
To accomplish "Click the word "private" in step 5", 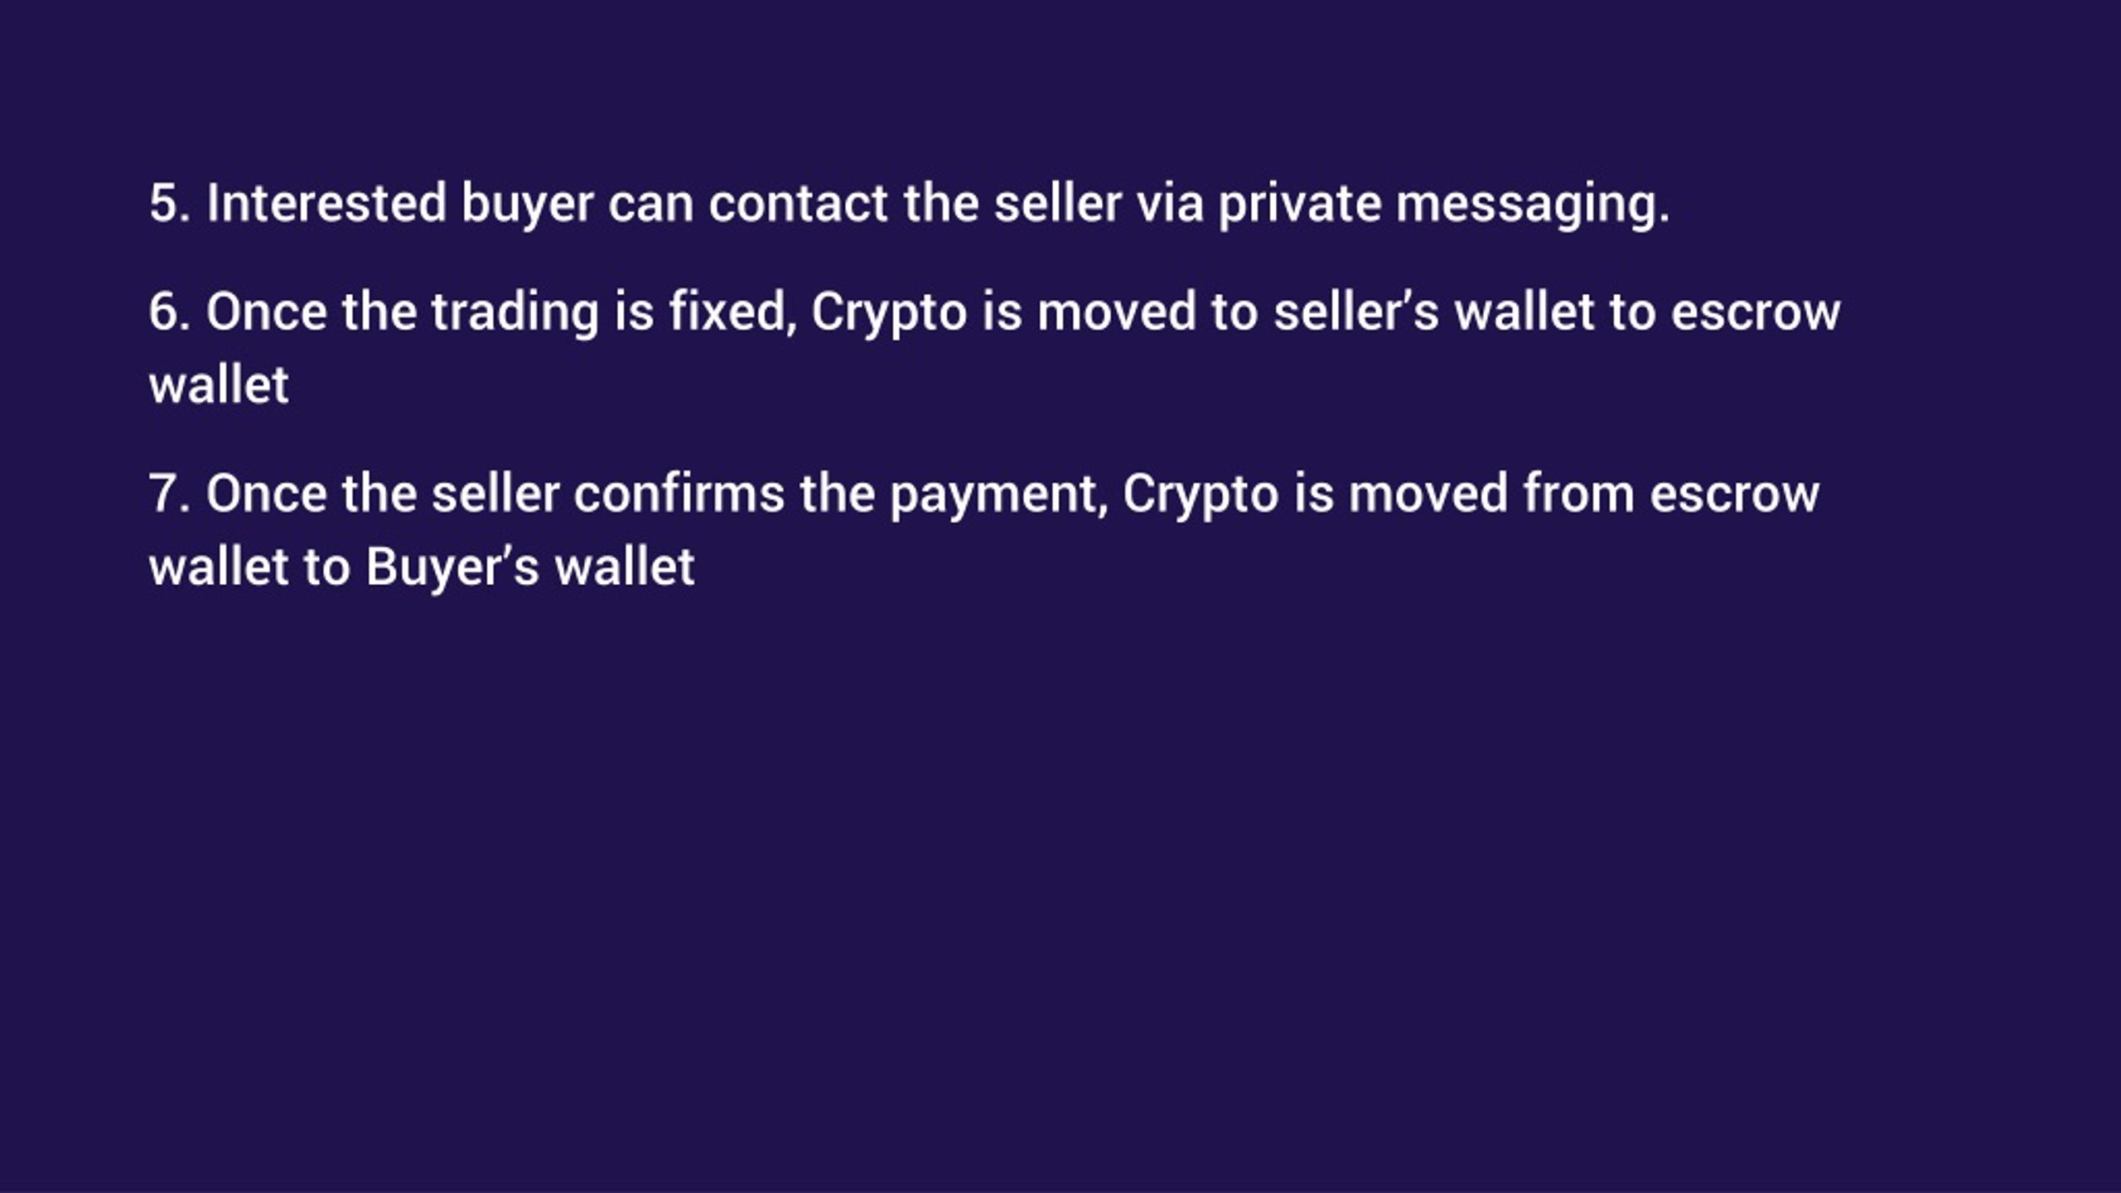I will [x=1300, y=205].
